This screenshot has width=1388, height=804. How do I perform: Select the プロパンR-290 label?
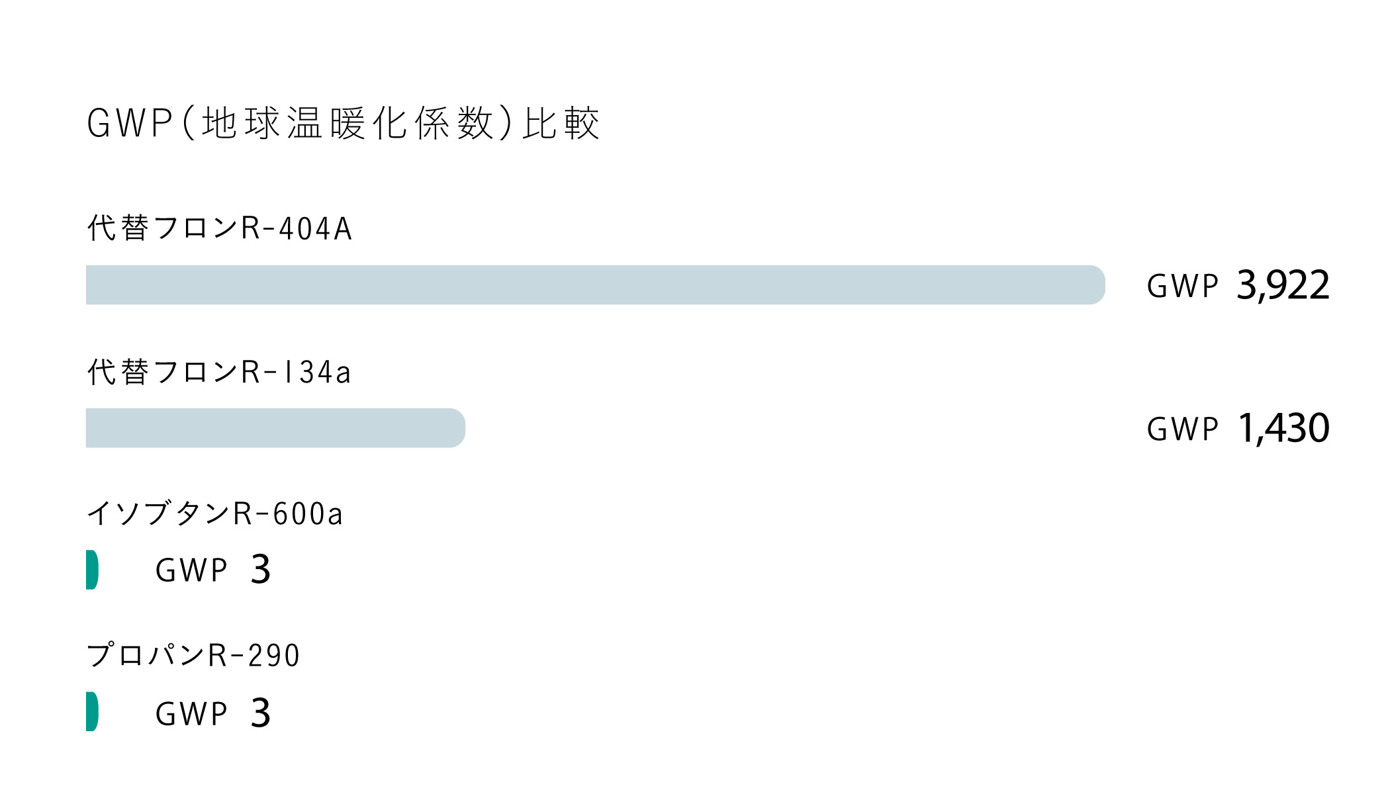(x=193, y=656)
